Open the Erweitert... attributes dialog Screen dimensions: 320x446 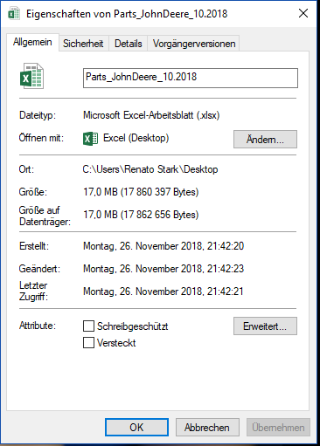point(265,326)
